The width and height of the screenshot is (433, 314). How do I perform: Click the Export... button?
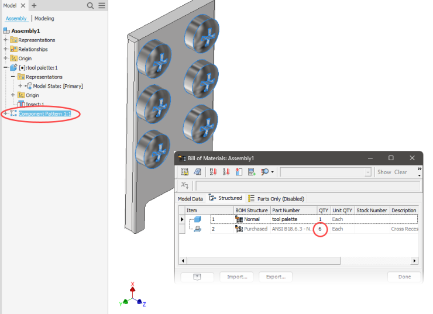[x=276, y=277]
